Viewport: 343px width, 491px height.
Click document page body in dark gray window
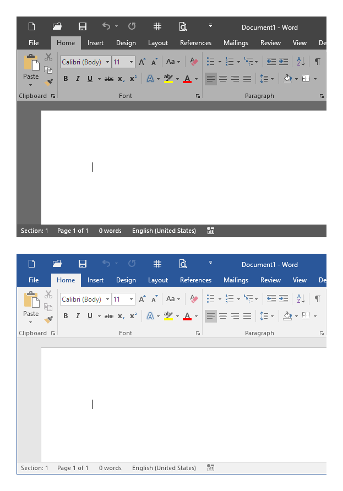coord(183,167)
